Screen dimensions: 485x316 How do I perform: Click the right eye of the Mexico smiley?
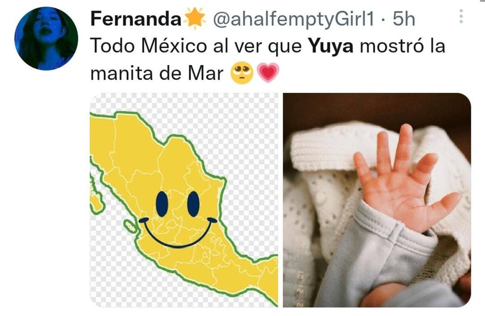pos(194,203)
